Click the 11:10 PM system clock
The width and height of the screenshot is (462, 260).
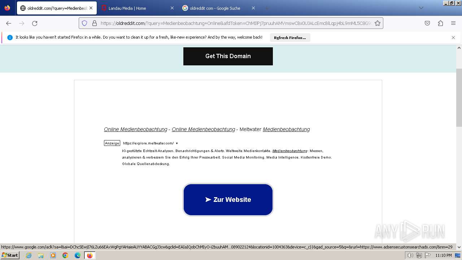pyautogui.click(x=444, y=255)
